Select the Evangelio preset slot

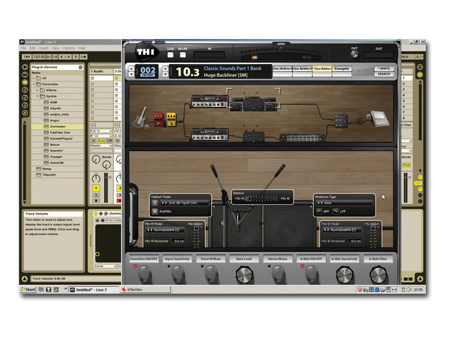pyautogui.click(x=342, y=68)
